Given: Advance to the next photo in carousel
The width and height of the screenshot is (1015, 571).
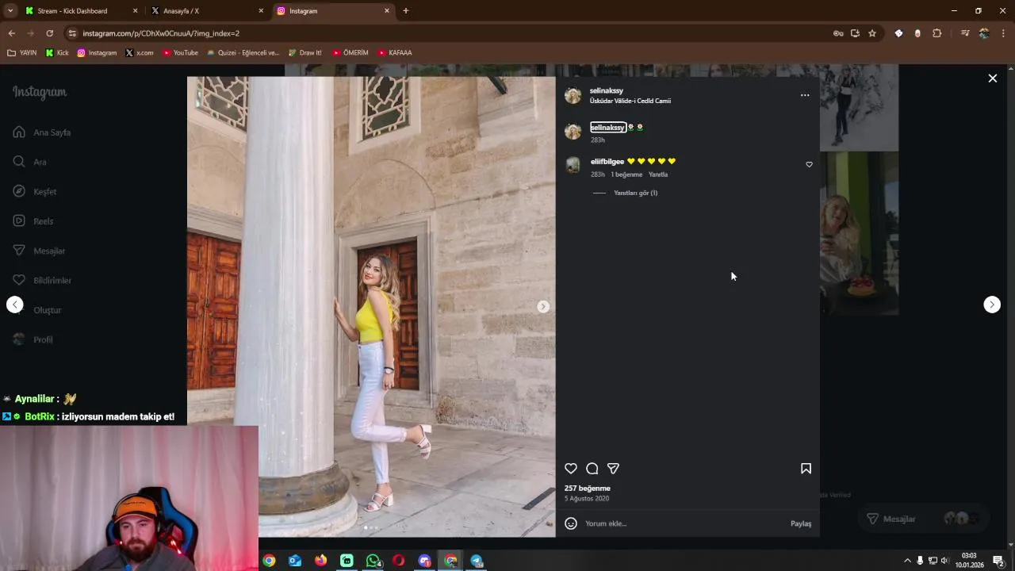Looking at the screenshot, I should [543, 306].
